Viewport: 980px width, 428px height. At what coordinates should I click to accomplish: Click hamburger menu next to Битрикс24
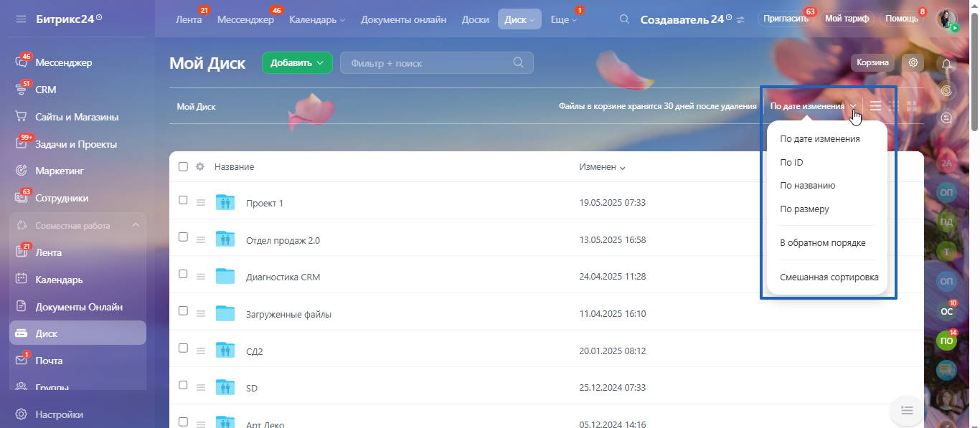(x=22, y=19)
